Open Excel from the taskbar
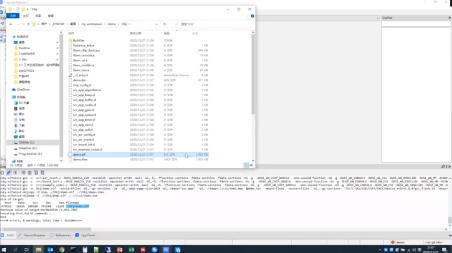Viewport: 452px width, 253px height. click(x=131, y=249)
